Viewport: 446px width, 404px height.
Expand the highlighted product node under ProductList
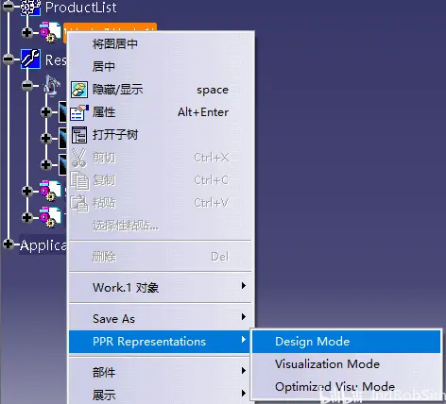pos(27,32)
